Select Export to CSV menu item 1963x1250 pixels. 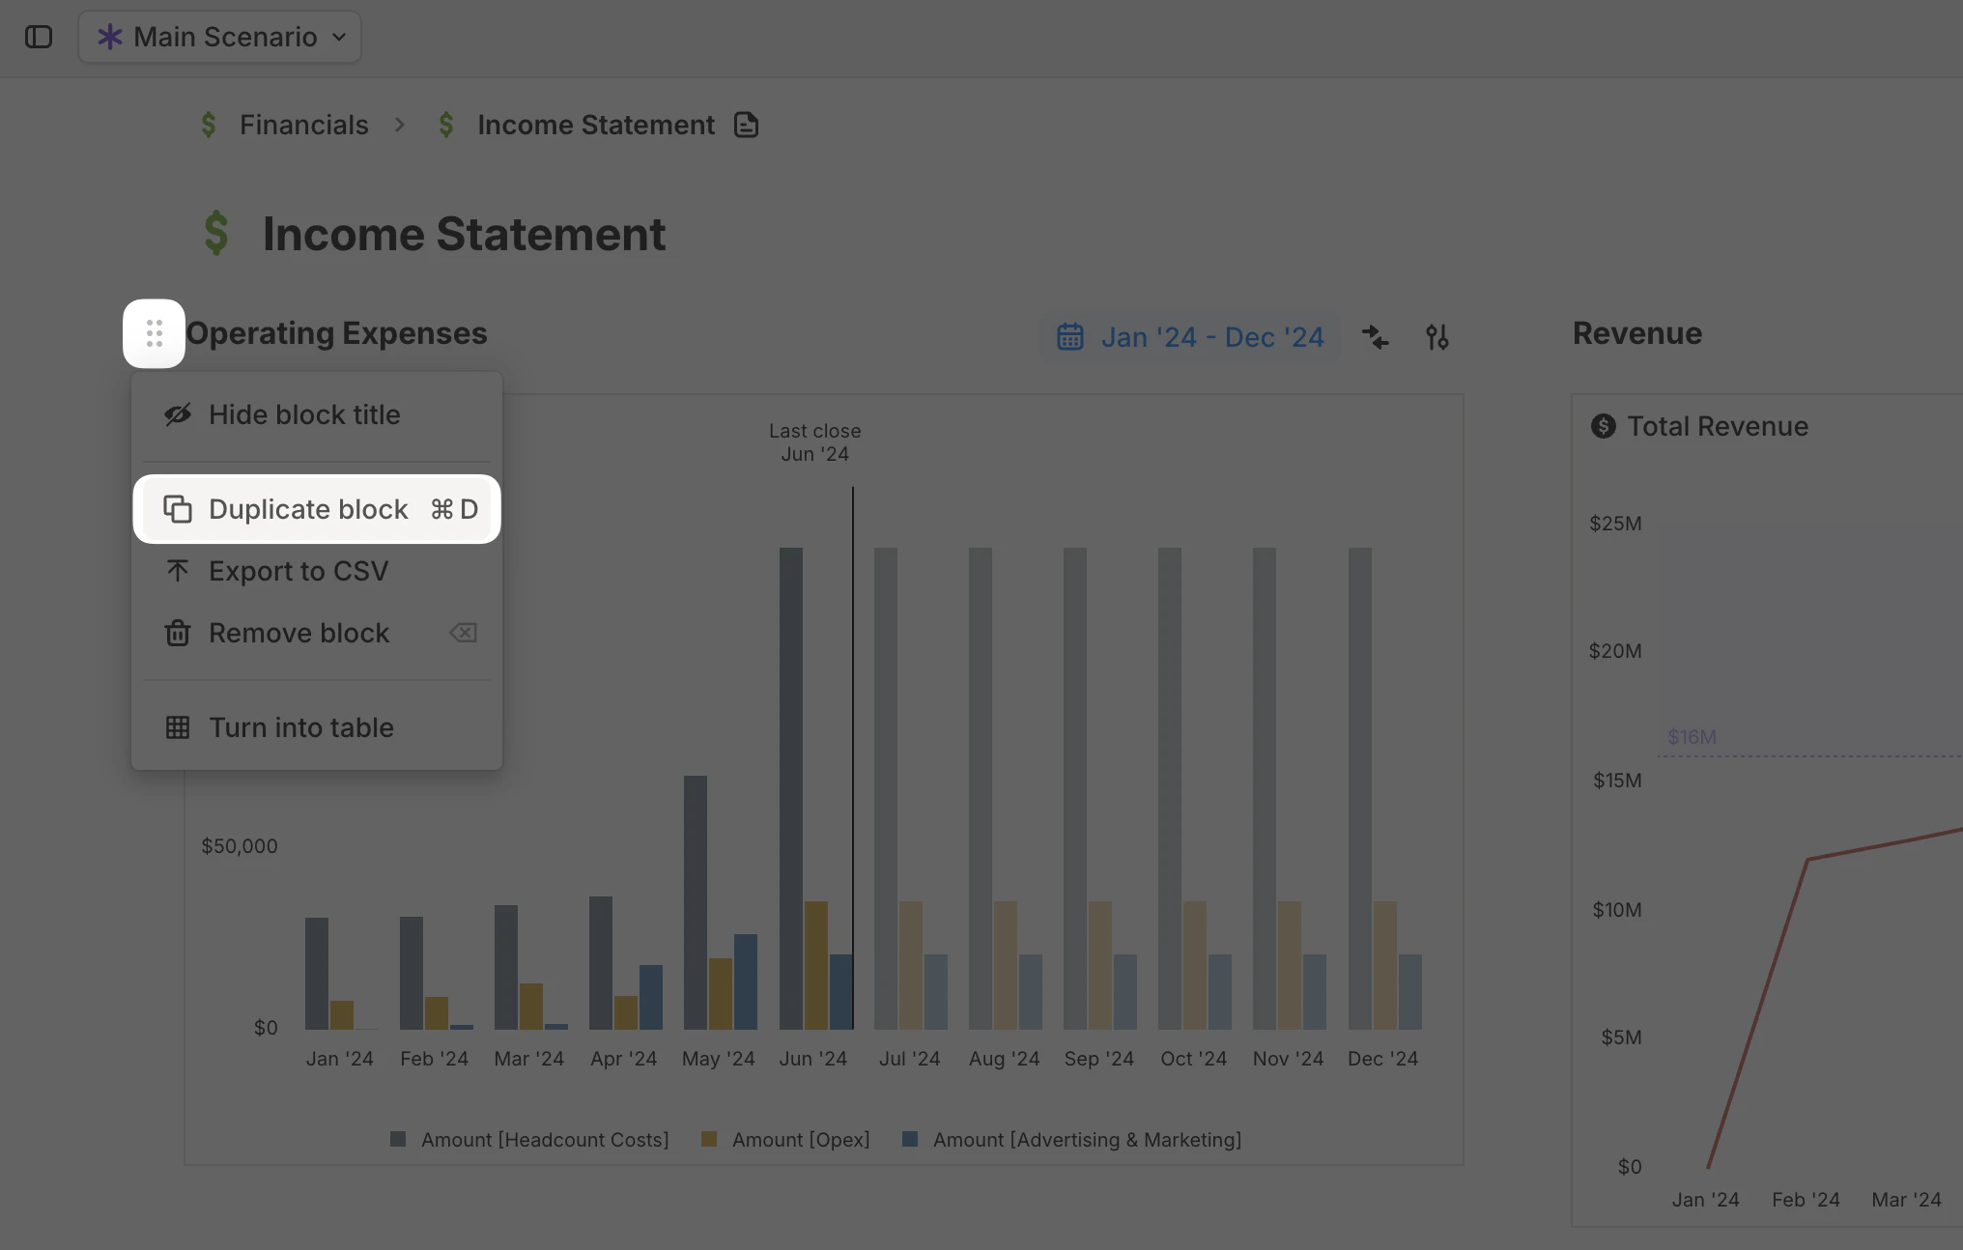[x=298, y=571]
